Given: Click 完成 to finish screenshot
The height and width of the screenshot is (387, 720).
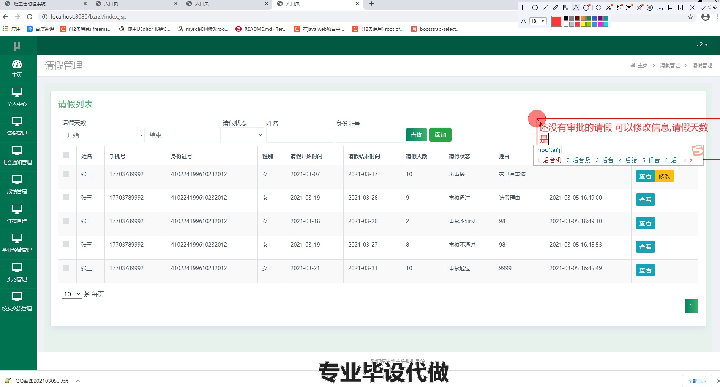Looking at the screenshot, I should coord(709,8).
